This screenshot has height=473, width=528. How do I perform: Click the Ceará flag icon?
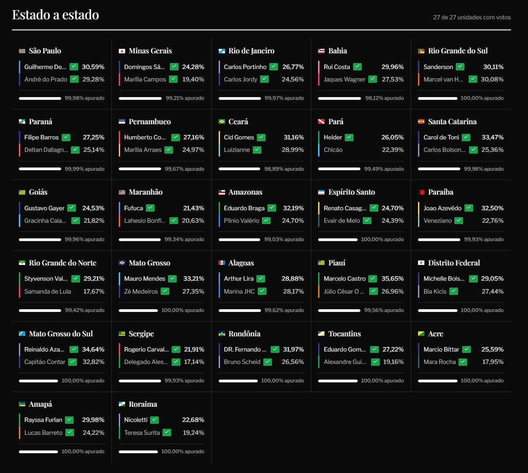(221, 121)
